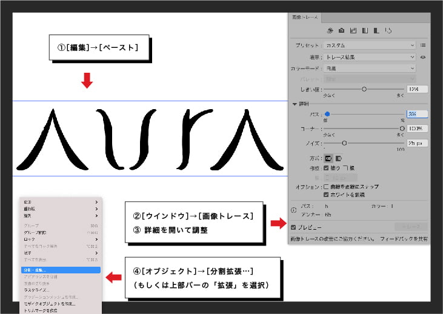
Task: Open the 表示 dropdown showing トレース結果
Action: pos(370,57)
